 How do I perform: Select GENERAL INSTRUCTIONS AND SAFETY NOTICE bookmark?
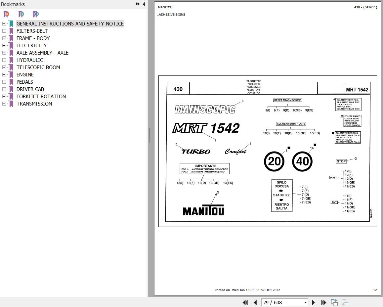pyautogui.click(x=70, y=24)
